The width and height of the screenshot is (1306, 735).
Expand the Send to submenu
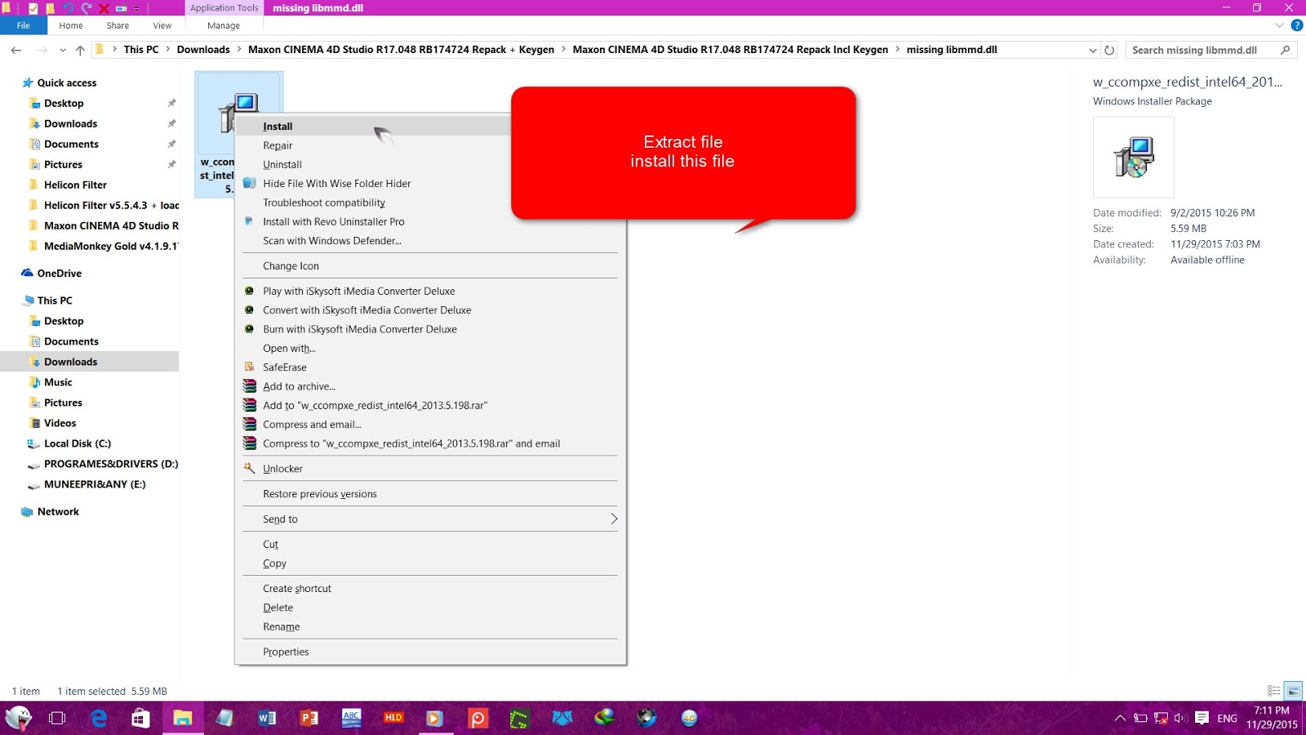[430, 519]
